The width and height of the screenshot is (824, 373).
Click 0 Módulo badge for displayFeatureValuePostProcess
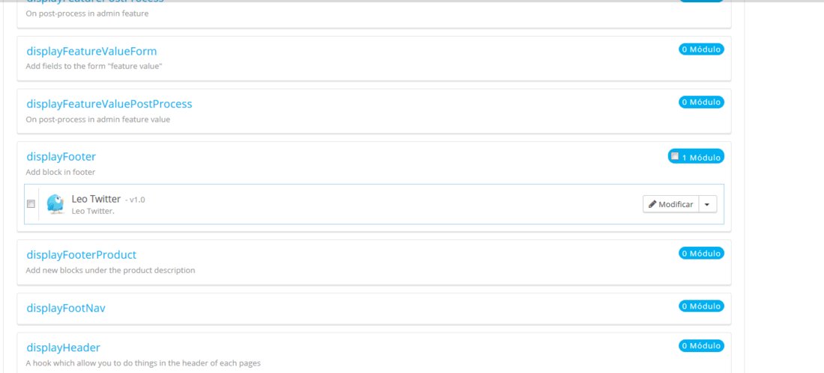pyautogui.click(x=701, y=102)
